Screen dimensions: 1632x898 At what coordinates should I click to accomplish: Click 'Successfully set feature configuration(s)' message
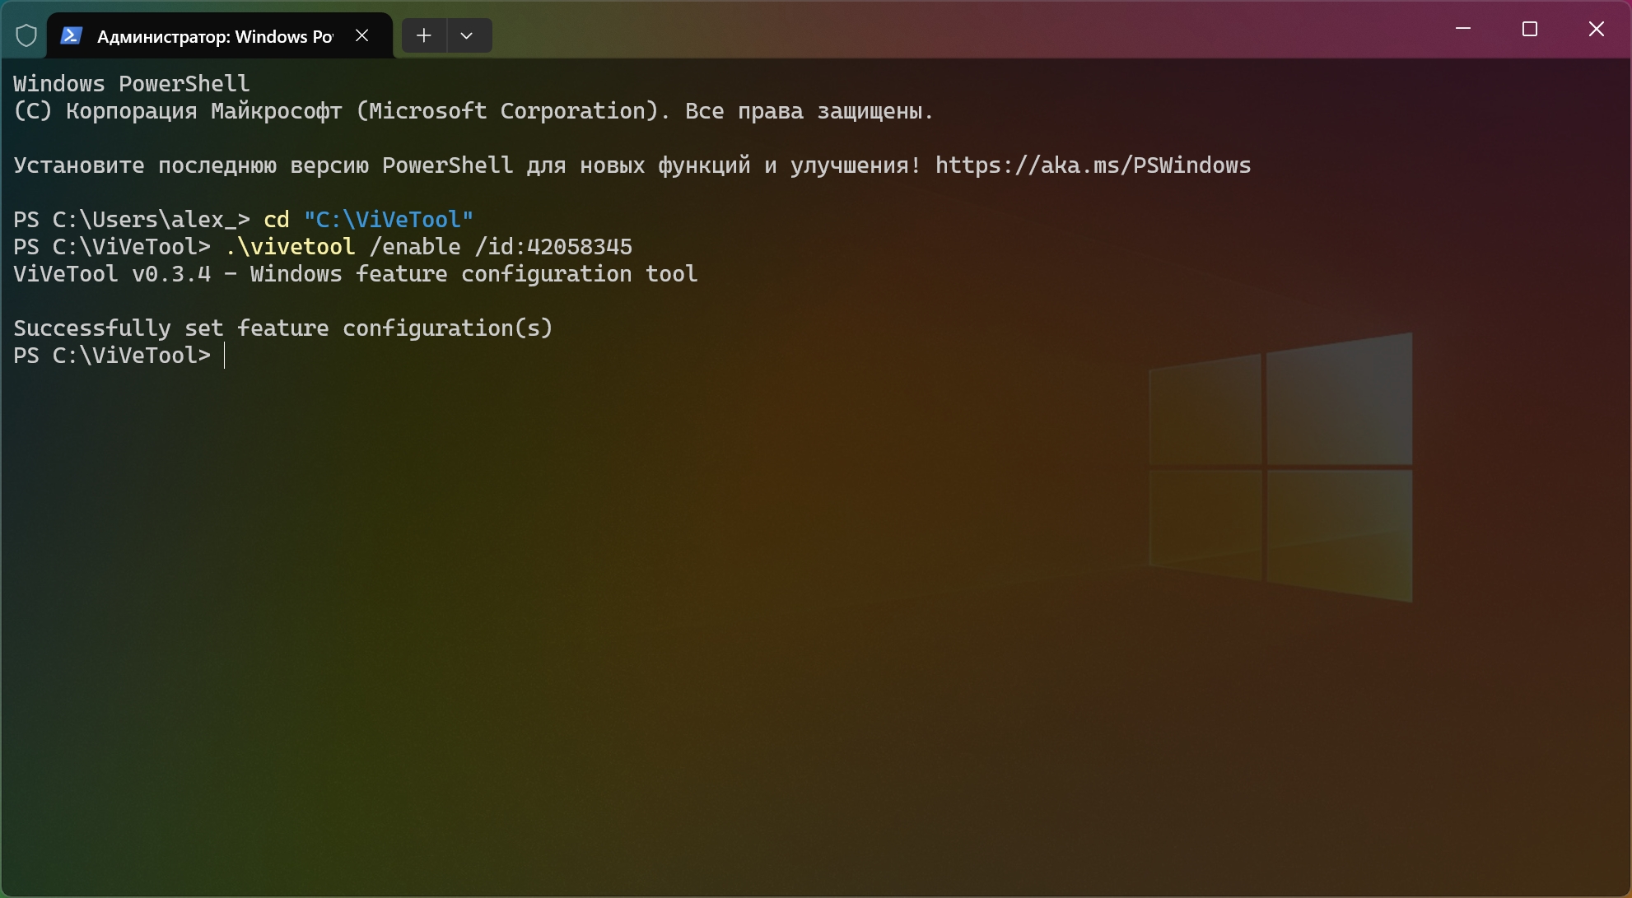pos(283,328)
